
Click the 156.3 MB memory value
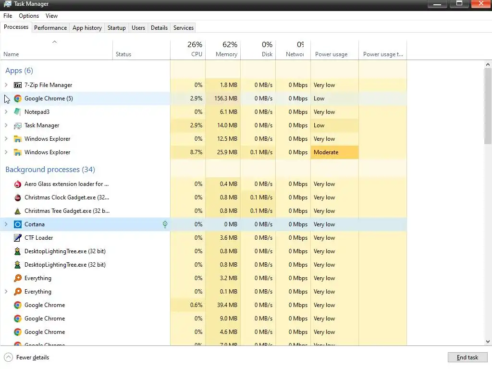226,98
